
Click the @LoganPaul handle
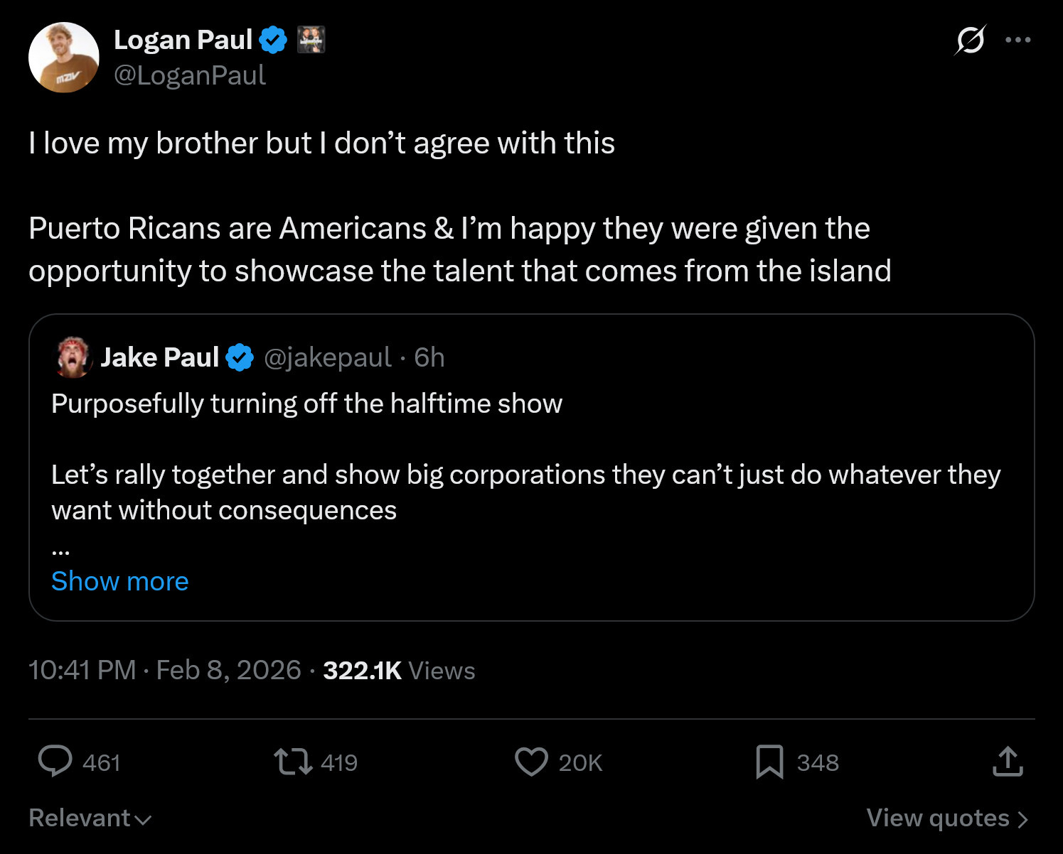190,75
